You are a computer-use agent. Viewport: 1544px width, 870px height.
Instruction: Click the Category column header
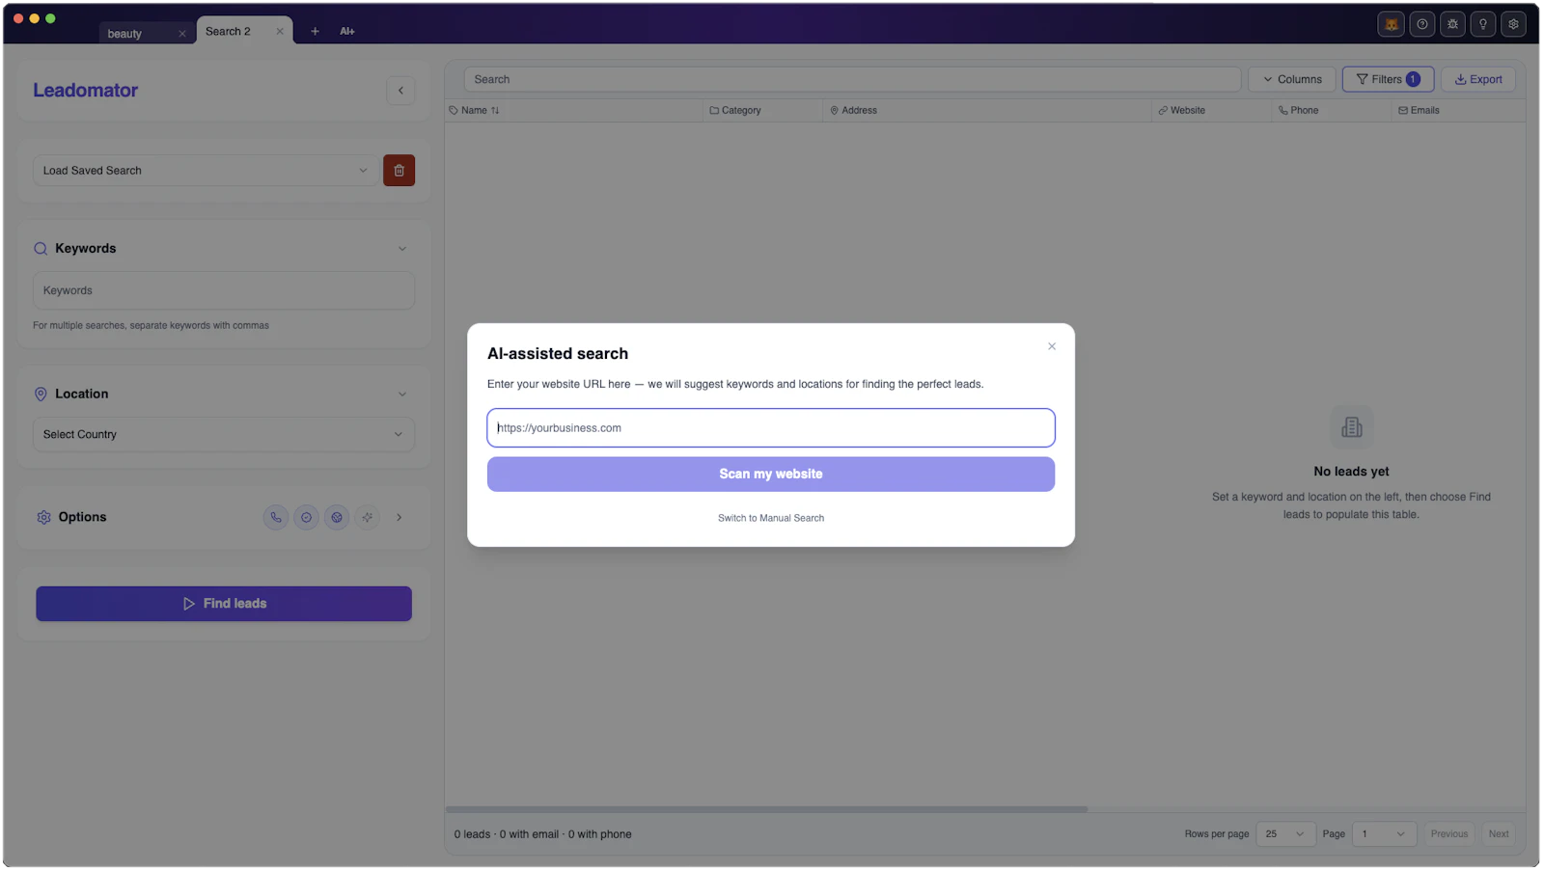(735, 111)
